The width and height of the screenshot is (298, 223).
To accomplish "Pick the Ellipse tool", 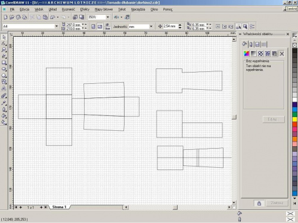I will [x=4, y=69].
